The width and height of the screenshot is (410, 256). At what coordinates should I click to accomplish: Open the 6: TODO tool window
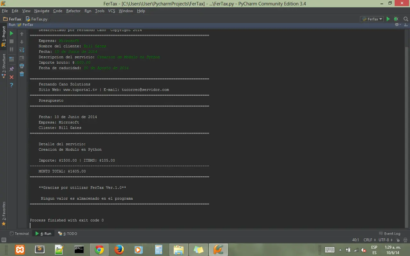68,234
